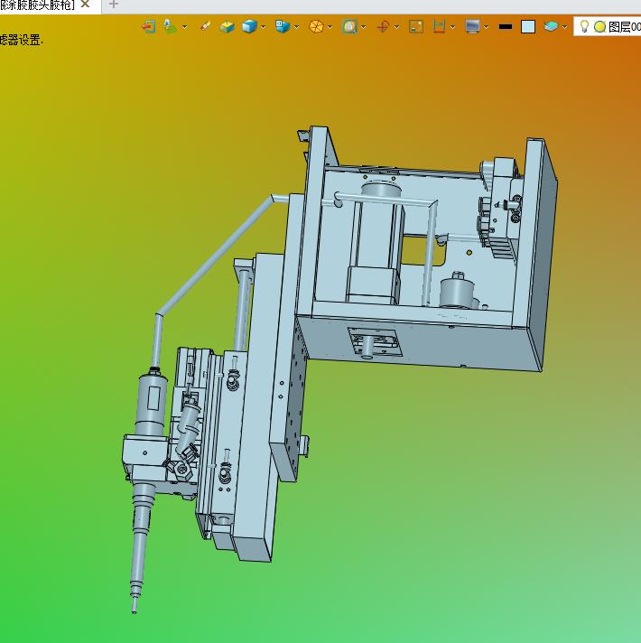Click the scene/landscape display icon
Screen dimensions: 641x643
click(170, 26)
